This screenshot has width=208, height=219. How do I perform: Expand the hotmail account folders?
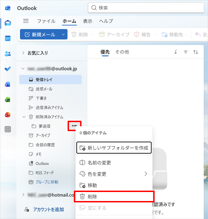[x=23, y=195]
